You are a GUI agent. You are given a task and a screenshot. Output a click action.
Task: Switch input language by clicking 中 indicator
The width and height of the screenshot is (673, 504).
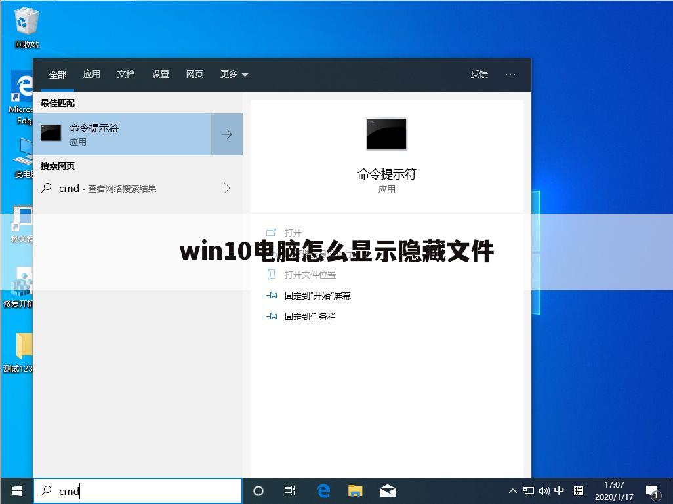click(560, 490)
